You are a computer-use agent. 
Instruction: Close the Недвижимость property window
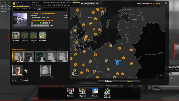pyautogui.click(x=166, y=3)
